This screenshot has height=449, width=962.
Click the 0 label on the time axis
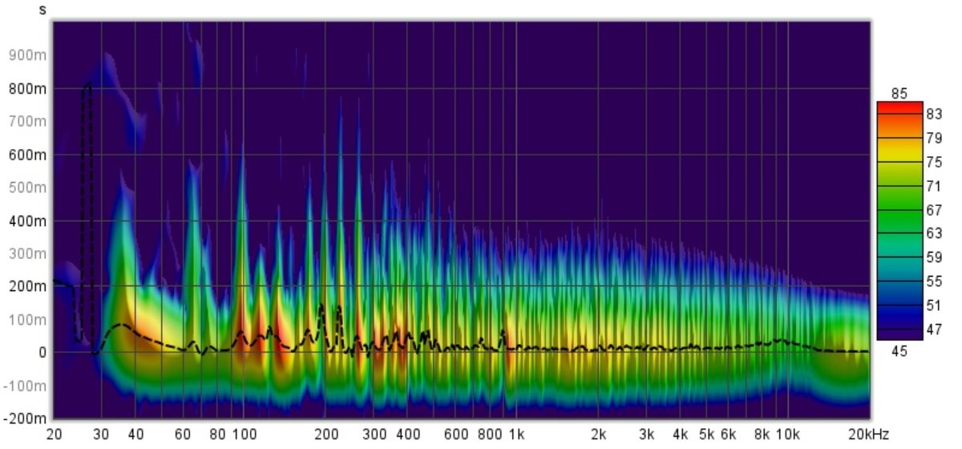42,352
